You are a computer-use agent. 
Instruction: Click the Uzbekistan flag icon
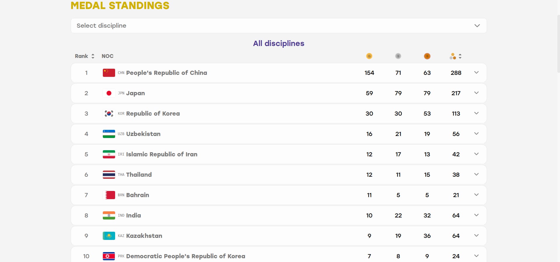[109, 134]
